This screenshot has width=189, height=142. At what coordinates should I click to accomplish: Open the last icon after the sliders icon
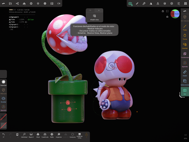tap(186, 3)
